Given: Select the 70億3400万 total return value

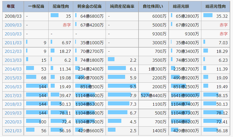Looking at the screenshot, I should [187, 52].
